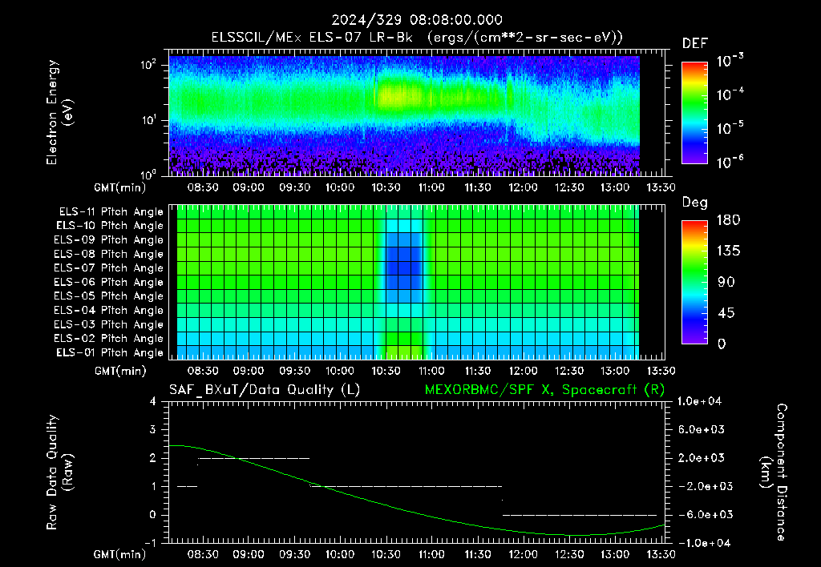Select the ELS-10 Pitch Angle row label
Screen dimensions: 821x567
pyautogui.click(x=110, y=226)
